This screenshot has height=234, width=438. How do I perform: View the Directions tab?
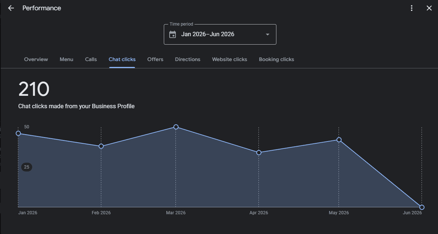coord(188,59)
